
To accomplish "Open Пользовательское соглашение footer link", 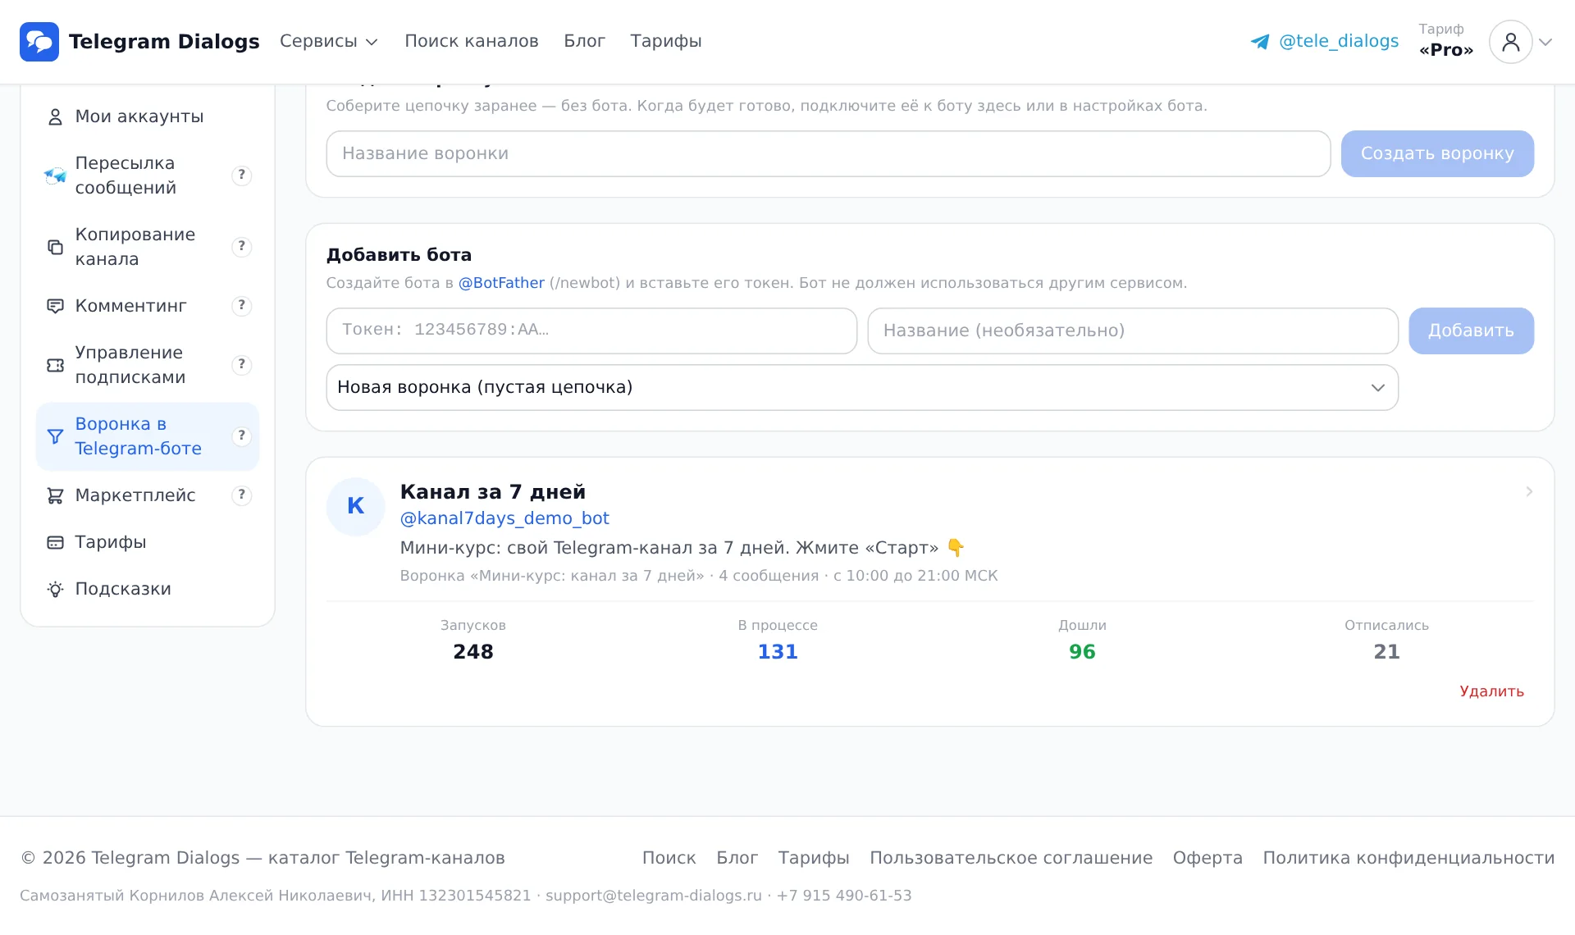I will point(1011,858).
